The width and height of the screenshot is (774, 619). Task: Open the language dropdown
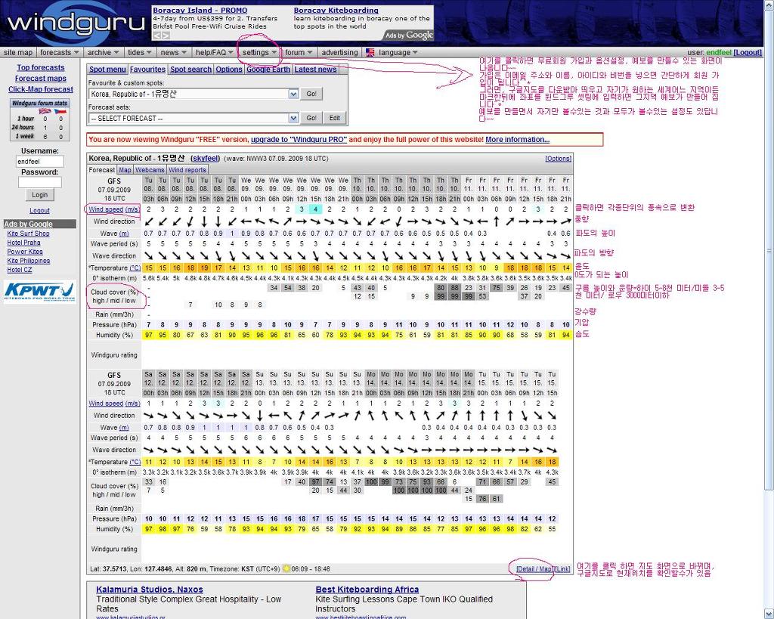point(398,52)
